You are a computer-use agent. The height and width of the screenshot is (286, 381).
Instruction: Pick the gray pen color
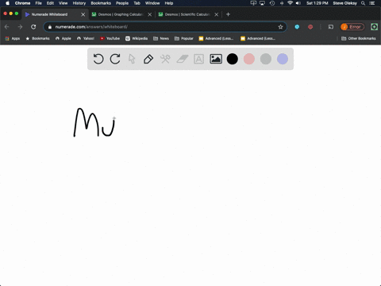(266, 59)
